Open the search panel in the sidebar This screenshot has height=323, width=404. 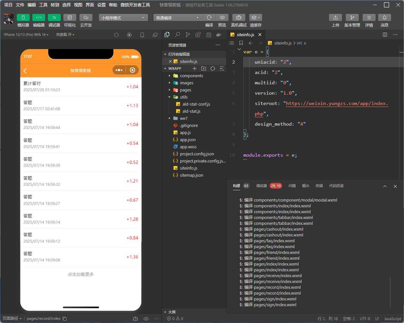(x=177, y=35)
